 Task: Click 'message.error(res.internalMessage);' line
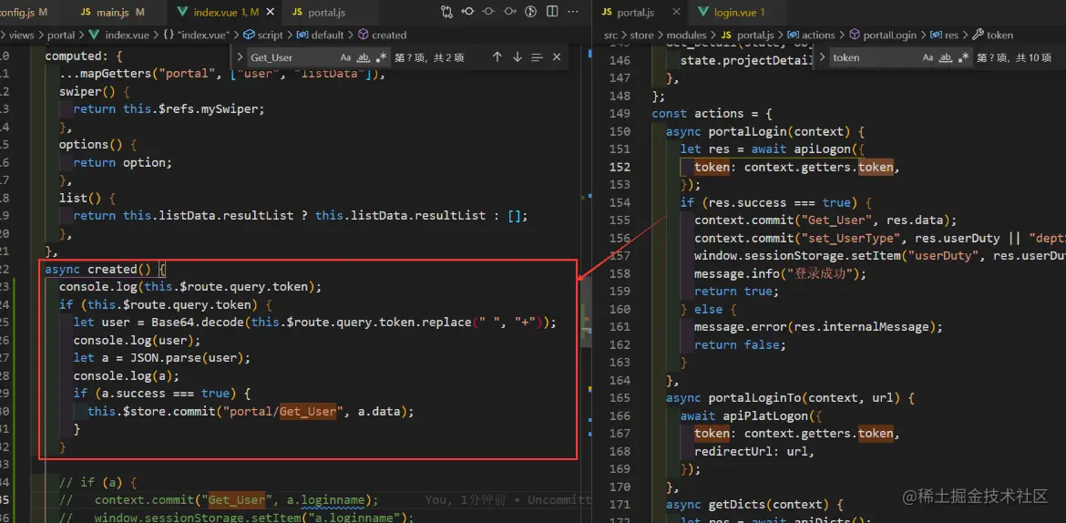pos(818,326)
